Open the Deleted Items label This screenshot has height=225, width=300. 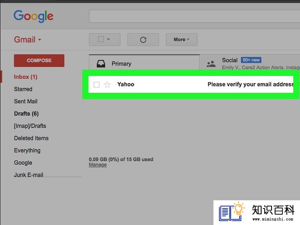tap(31, 138)
